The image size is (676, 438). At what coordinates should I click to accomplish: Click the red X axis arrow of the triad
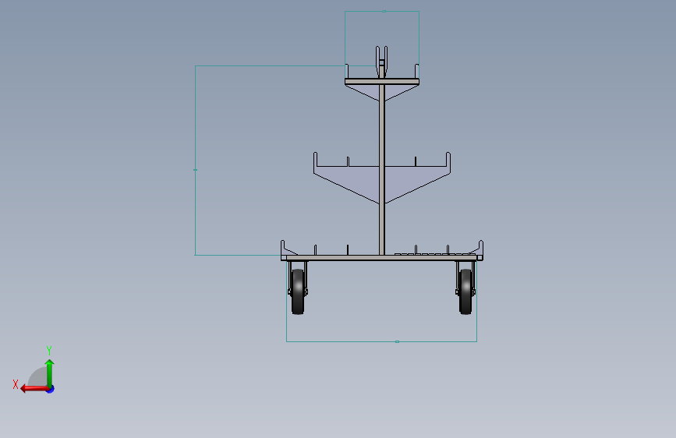click(34, 389)
